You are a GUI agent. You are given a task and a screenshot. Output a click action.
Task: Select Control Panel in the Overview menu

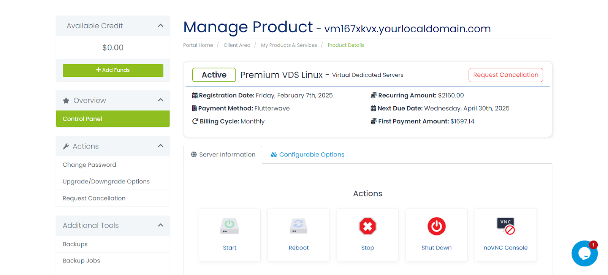click(x=113, y=119)
